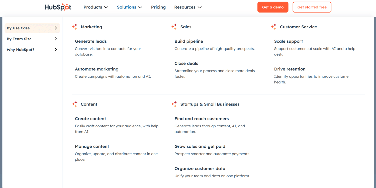Open the Sales section heading
This screenshot has height=188, width=376.
click(x=186, y=27)
